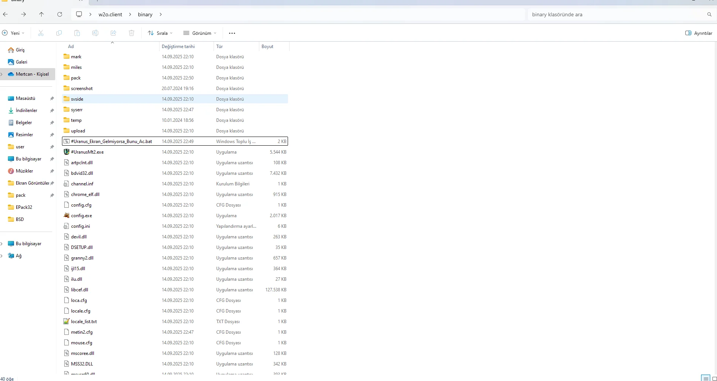717x381 pixels.
Task: Open the three-dots more options menu
Action: 232,33
